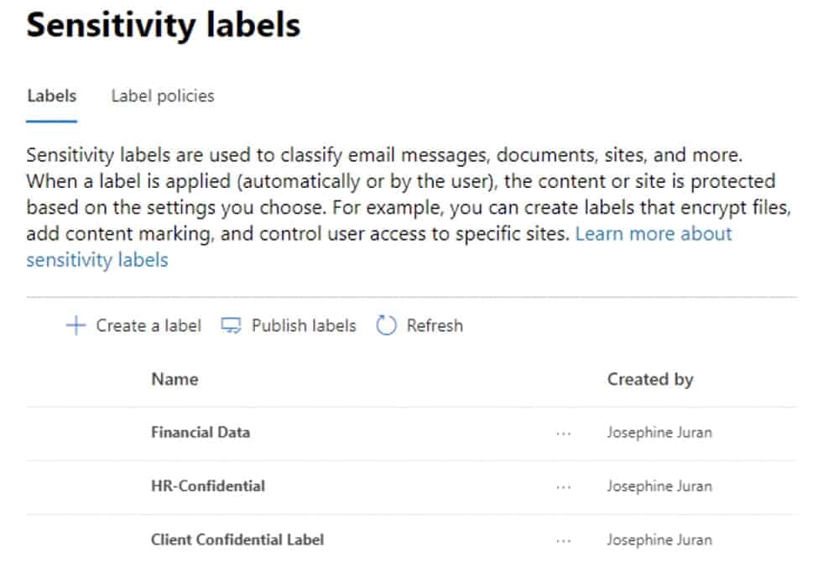Viewport: 839px width, 582px height.
Task: Click the plus icon for Create a label
Action: [x=76, y=325]
